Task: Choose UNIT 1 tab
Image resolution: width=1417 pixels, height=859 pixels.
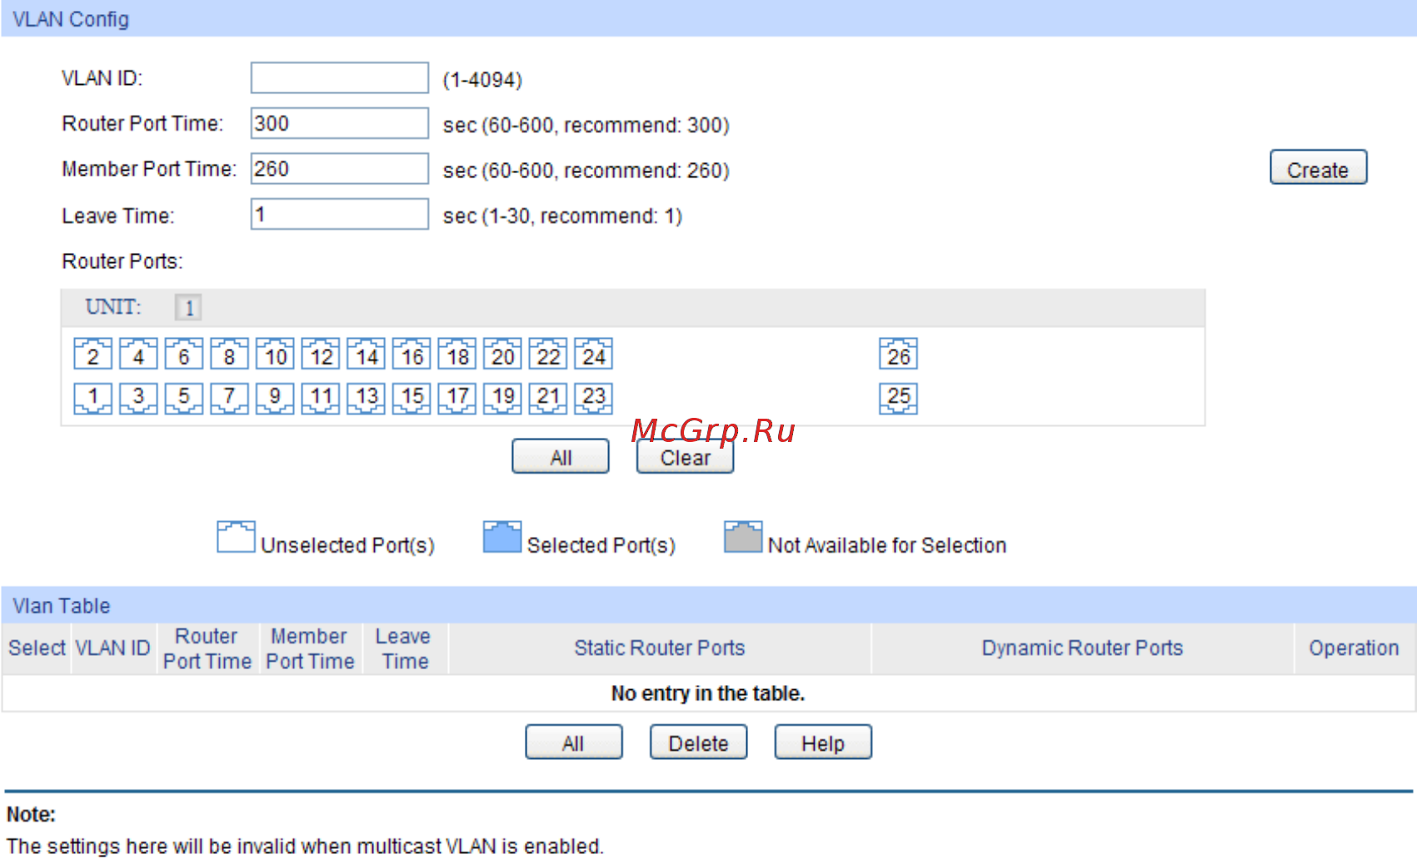Action: 188,307
